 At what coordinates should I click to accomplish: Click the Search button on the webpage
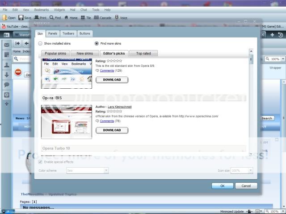(267, 118)
